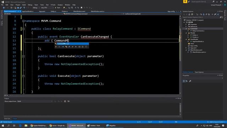Select MainWindow.xaml.cs in Solution Explorer
This screenshot has height=128, width=227.
click(199, 52)
